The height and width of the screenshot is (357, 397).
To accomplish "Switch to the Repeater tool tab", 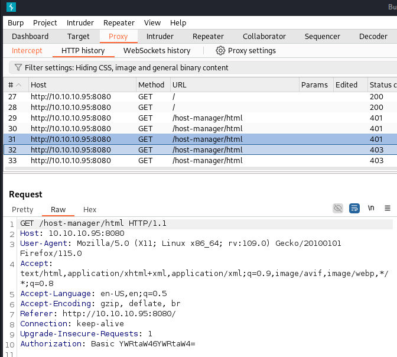I will click(x=208, y=36).
